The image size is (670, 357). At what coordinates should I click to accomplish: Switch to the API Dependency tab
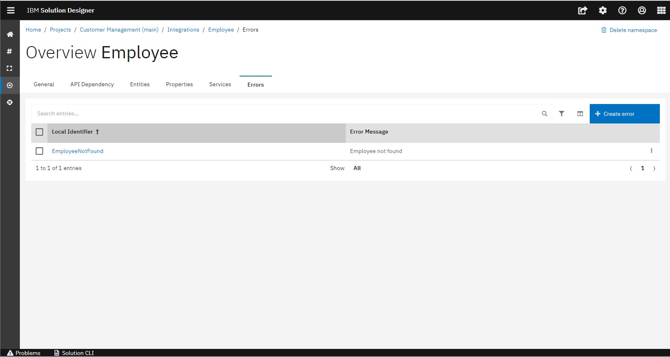[x=92, y=84]
